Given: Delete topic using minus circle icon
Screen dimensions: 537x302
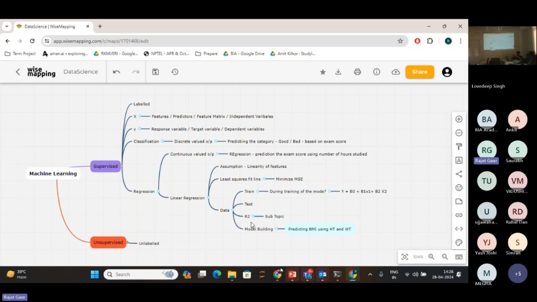Looking at the screenshot, I should click(x=459, y=133).
